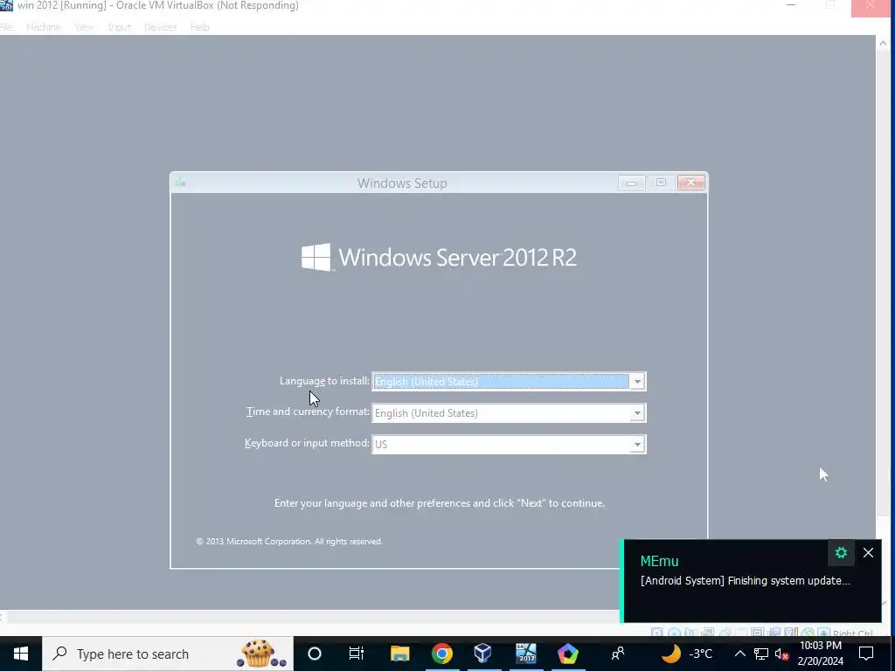The height and width of the screenshot is (671, 895).
Task: Expand the Time and currency format dropdown
Action: (x=637, y=413)
